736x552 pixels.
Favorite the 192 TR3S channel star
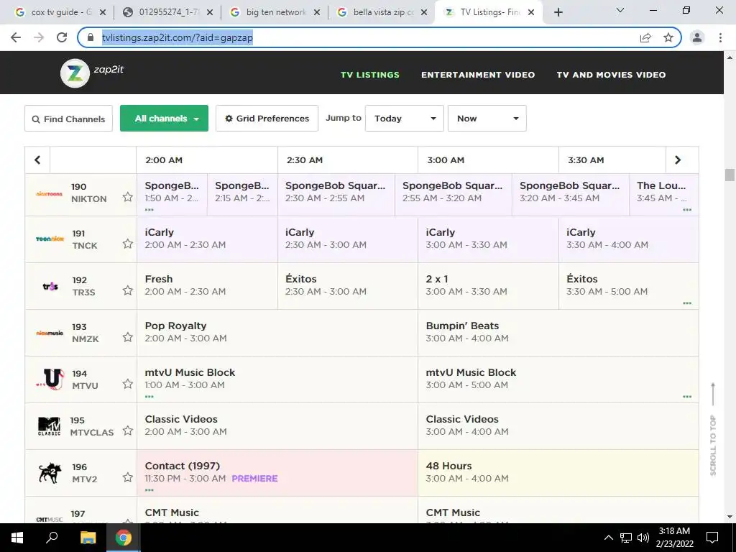128,290
